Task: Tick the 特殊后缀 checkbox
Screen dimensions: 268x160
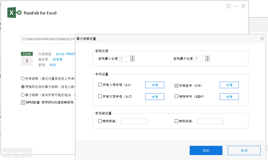Action: [176, 121]
